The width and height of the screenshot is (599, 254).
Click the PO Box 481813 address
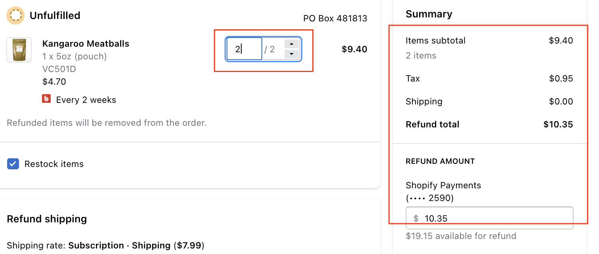[x=335, y=18]
